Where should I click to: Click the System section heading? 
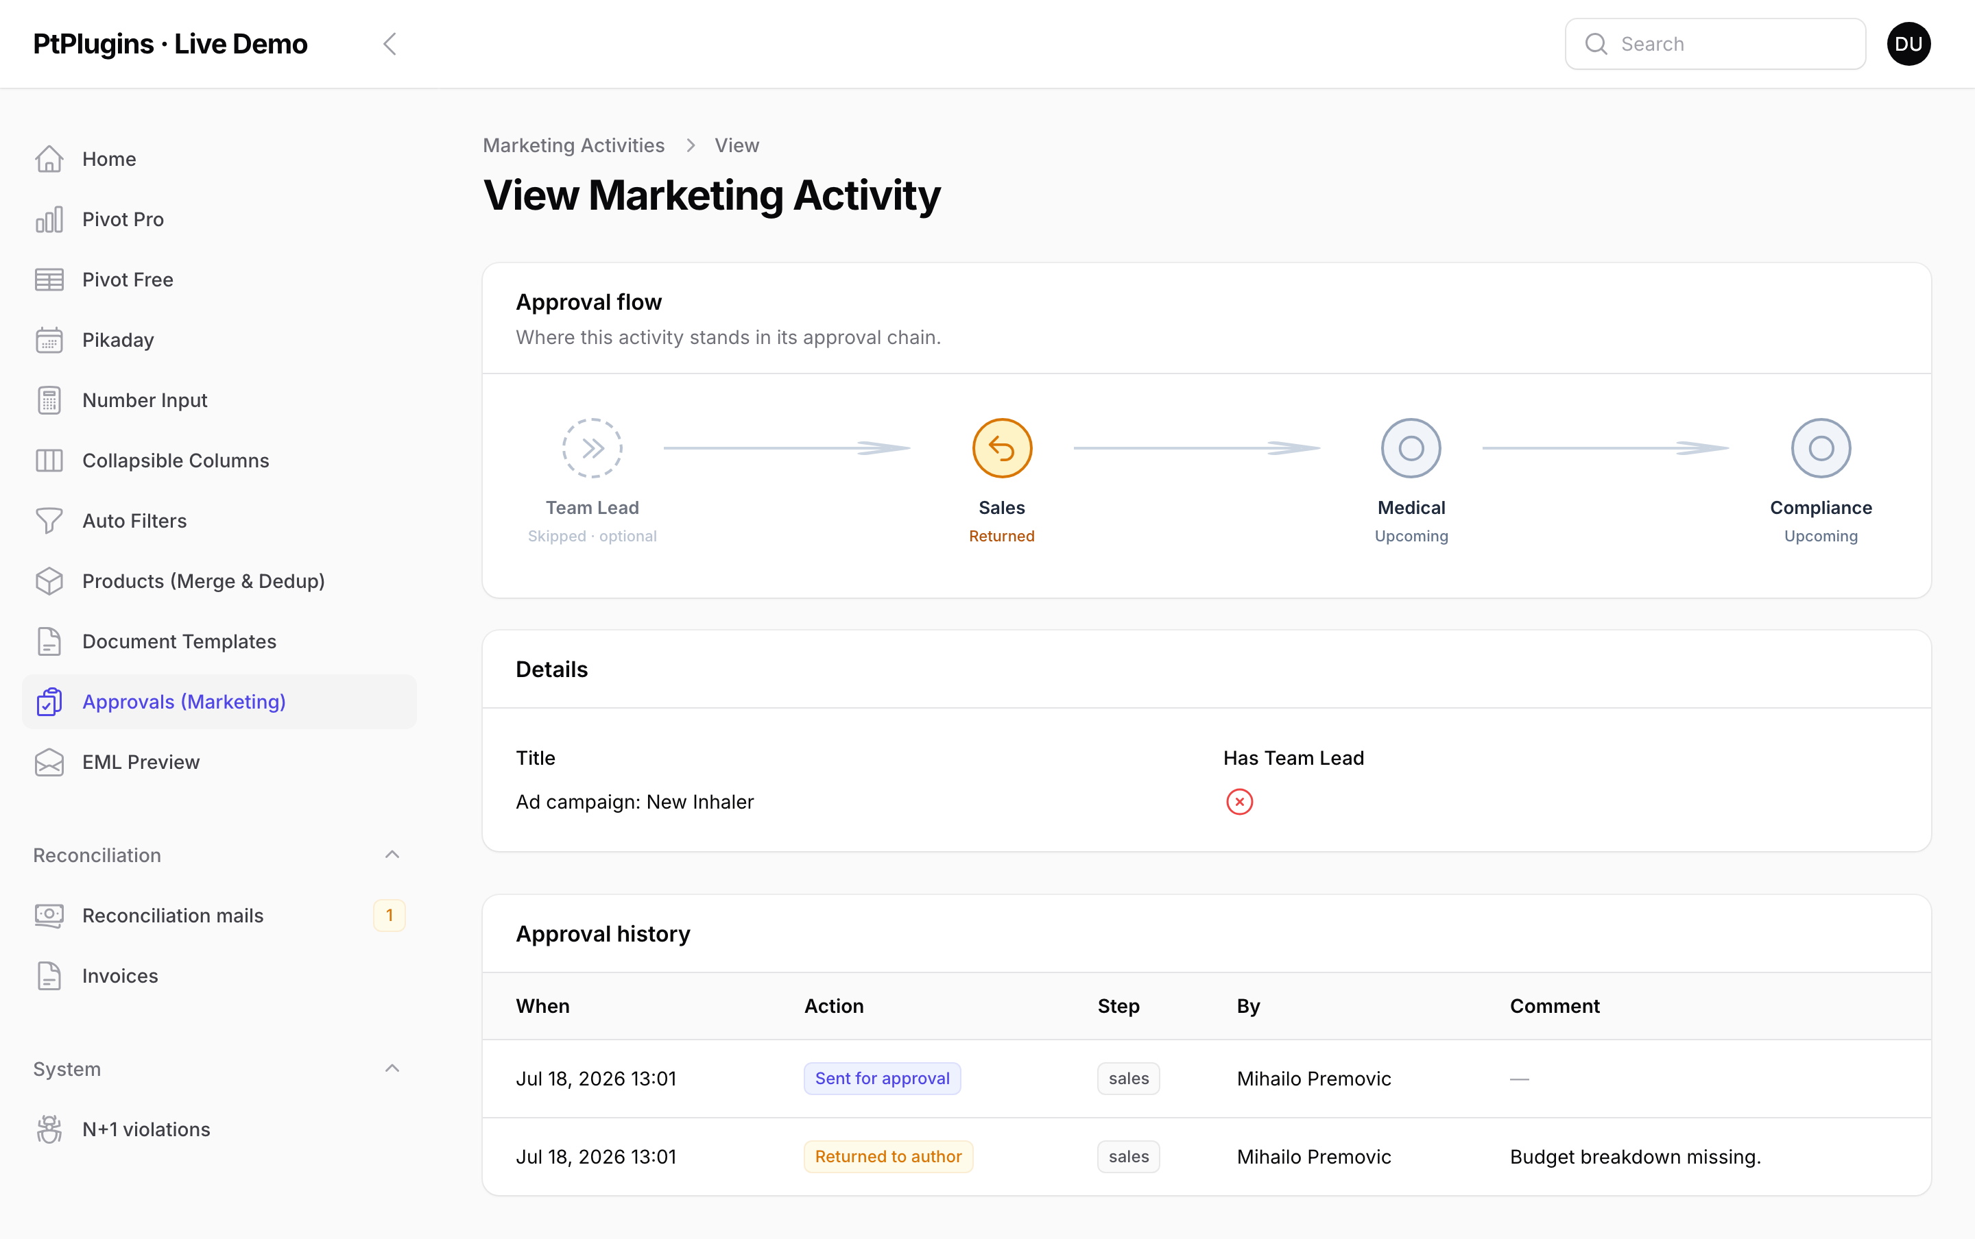(x=67, y=1068)
